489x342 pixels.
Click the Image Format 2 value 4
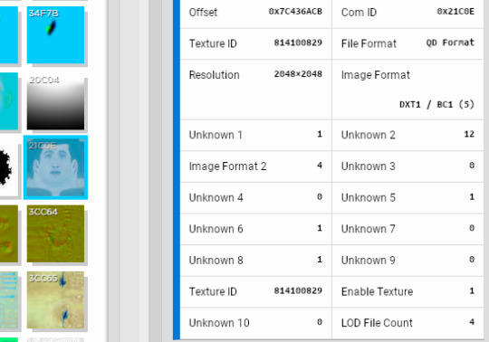coord(320,166)
